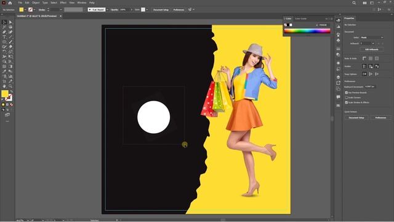The height and width of the screenshot is (222, 394).
Task: Open brush definition dropdown
Action: [x=107, y=10]
